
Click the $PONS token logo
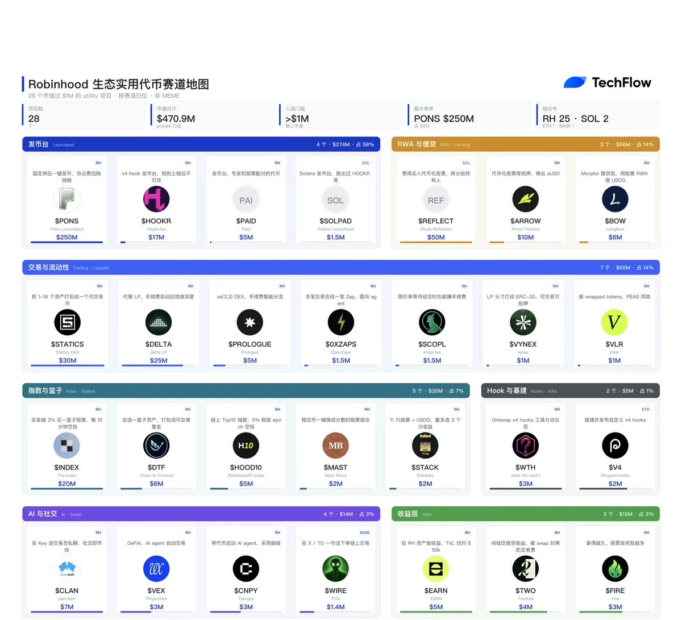[x=66, y=199]
